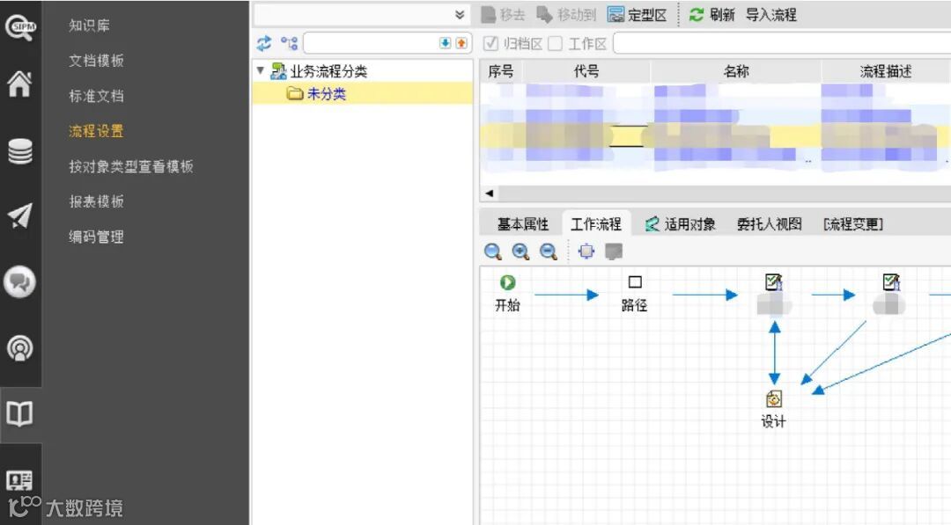Screen dimensions: 951x525
Task: Toggle the 归档区 checkbox
Action: coord(490,44)
